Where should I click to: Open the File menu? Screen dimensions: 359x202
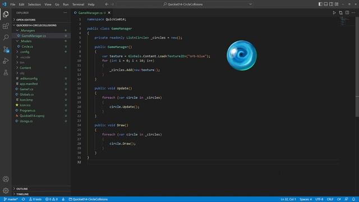coord(13,4)
